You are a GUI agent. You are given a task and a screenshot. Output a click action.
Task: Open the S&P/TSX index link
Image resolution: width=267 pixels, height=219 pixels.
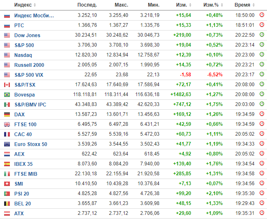[x=25, y=85]
